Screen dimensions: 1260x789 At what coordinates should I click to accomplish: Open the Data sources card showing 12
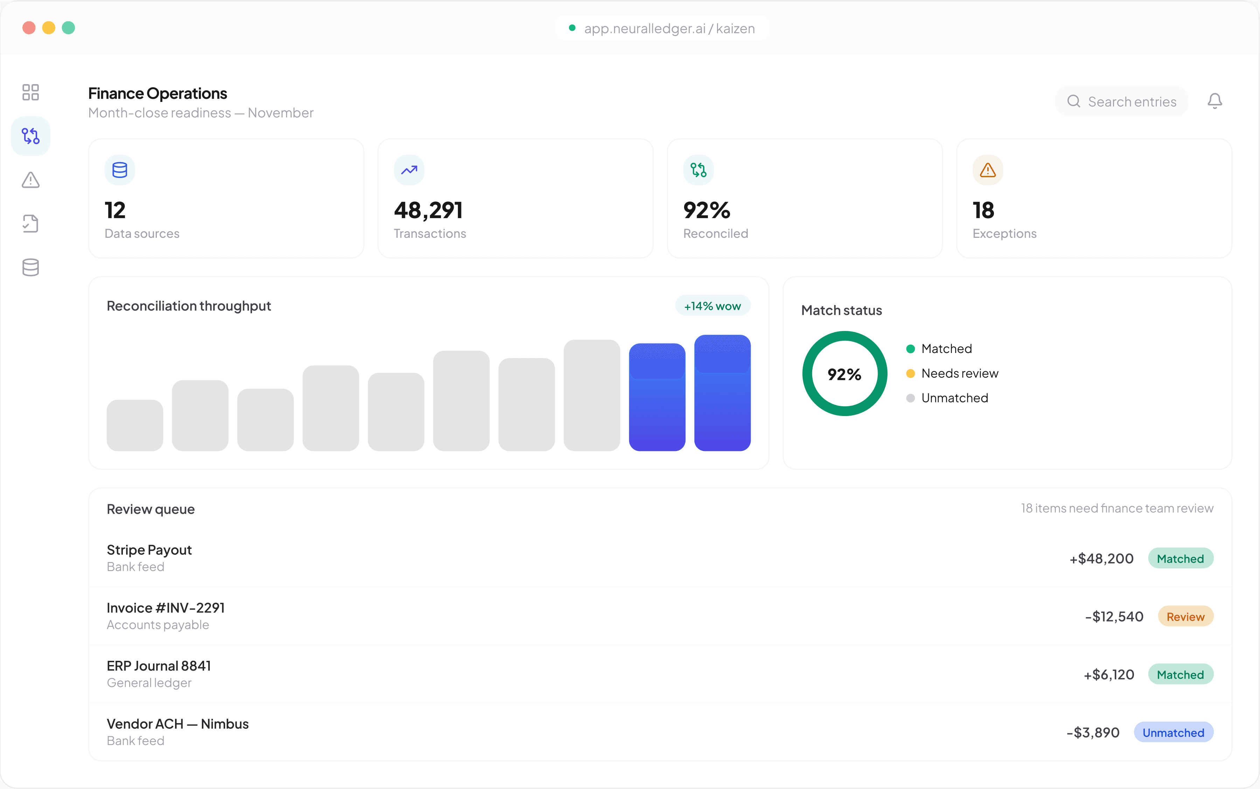[227, 198]
